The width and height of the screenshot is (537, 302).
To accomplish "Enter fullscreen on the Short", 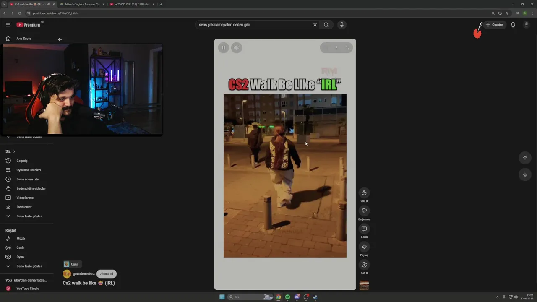I will (x=347, y=48).
